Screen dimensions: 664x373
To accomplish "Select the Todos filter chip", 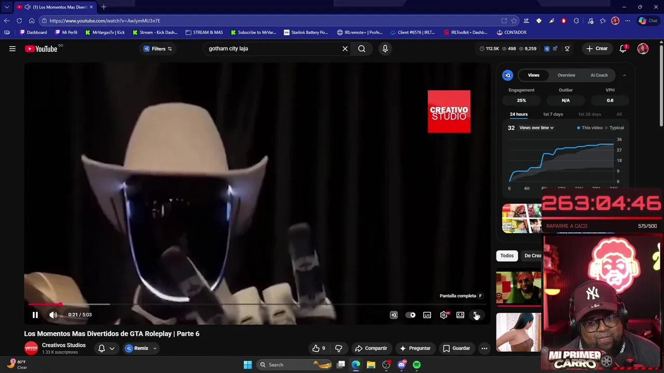I will coord(507,255).
